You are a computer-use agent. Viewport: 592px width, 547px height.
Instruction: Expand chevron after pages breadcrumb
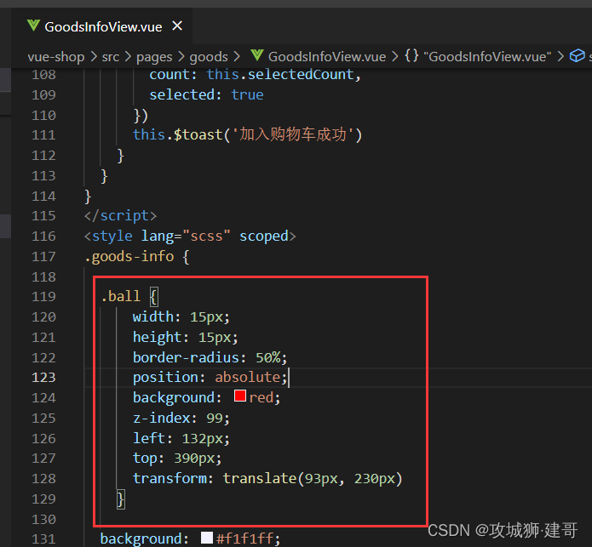tap(181, 57)
